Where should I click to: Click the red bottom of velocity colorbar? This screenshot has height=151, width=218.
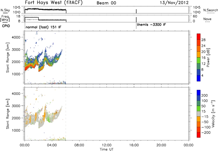pos(199,135)
